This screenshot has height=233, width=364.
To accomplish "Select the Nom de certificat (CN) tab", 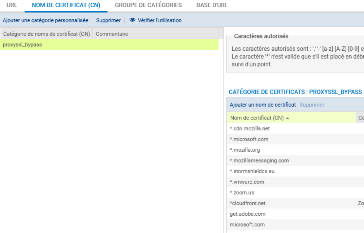I will 66,5.
